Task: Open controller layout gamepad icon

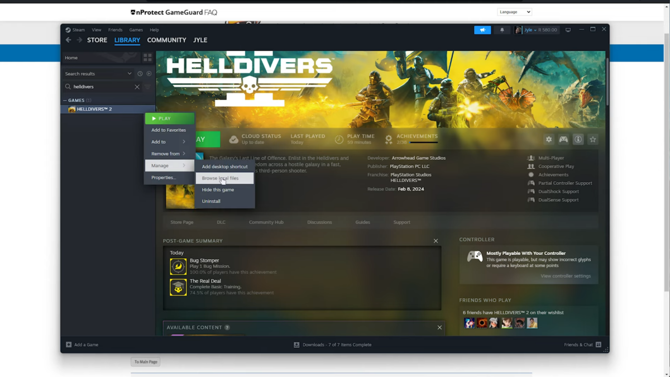Action: pos(563,140)
